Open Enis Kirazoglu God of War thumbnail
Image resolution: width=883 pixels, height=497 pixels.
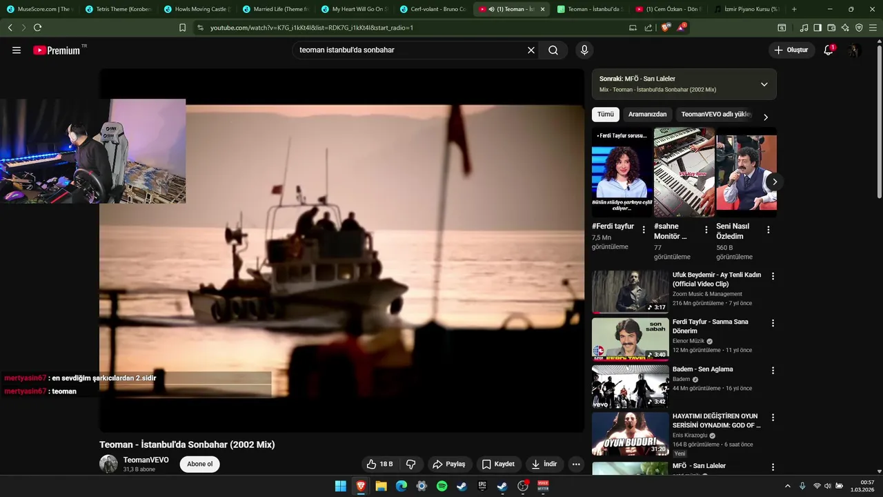pyautogui.click(x=631, y=433)
